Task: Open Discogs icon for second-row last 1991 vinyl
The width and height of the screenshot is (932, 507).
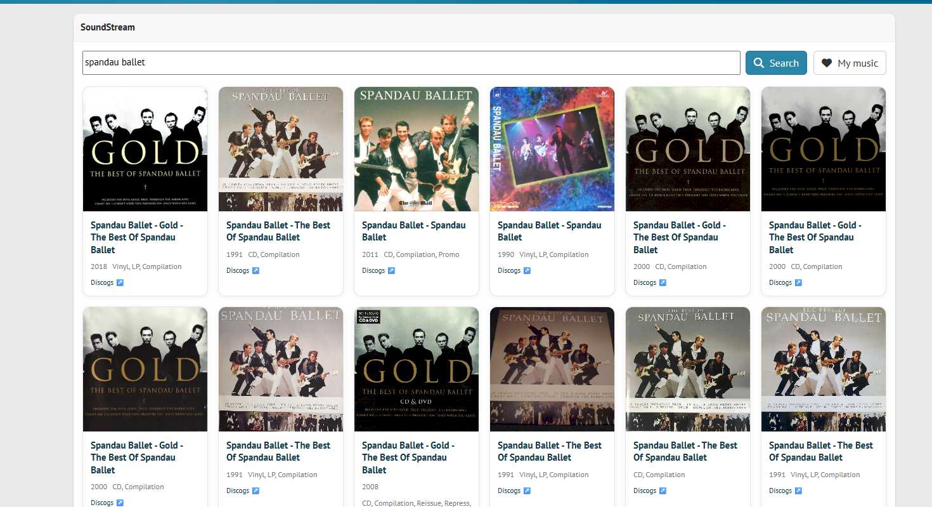Action: pyautogui.click(x=798, y=491)
